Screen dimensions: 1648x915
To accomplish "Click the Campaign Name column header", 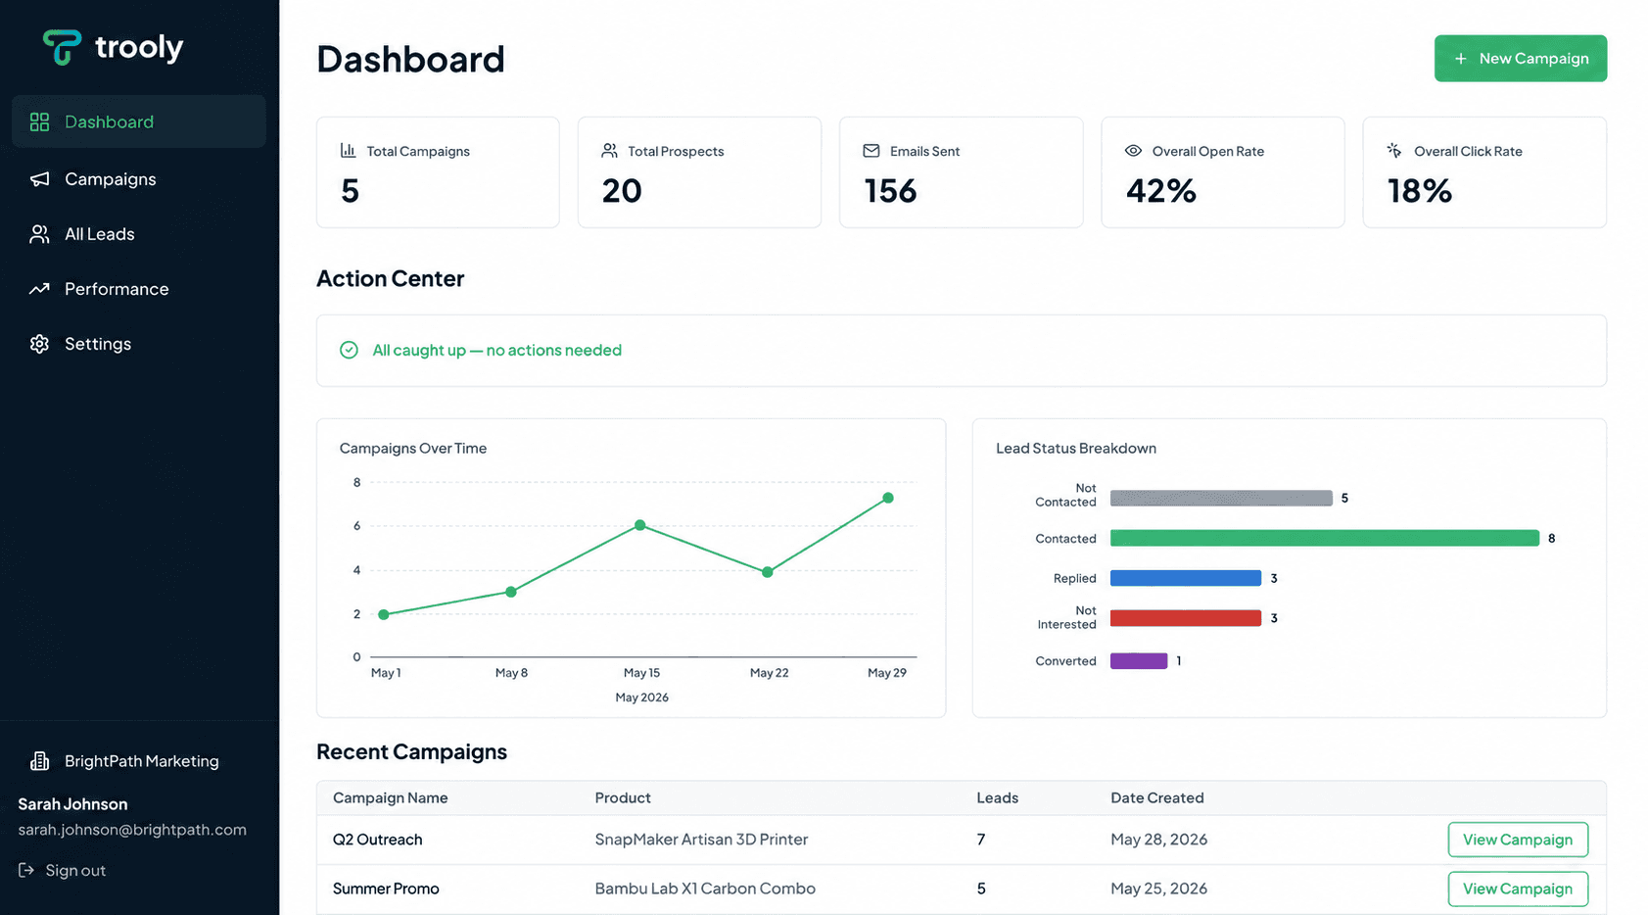I will click(x=391, y=797).
